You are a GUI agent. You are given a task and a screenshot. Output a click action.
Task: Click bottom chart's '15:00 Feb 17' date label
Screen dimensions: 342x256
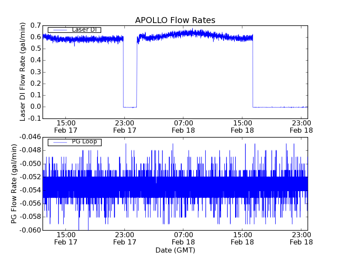coord(66,239)
